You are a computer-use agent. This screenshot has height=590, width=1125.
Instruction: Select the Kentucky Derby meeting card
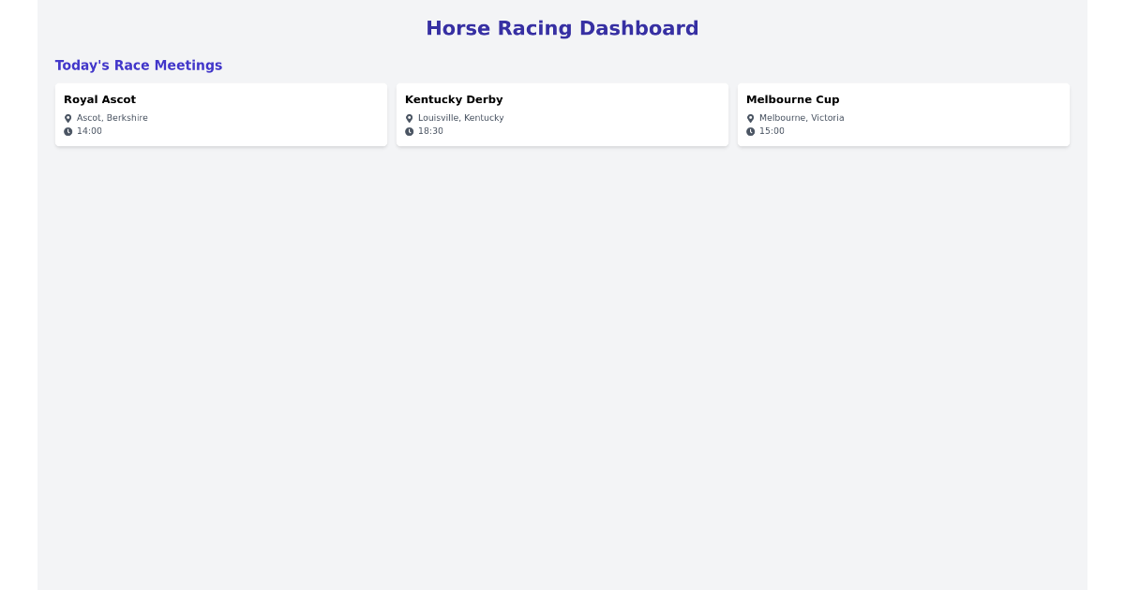tap(562, 114)
